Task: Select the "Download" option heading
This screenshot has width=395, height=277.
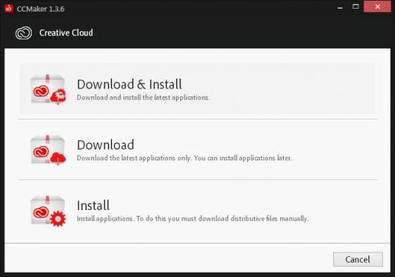Action: point(106,145)
